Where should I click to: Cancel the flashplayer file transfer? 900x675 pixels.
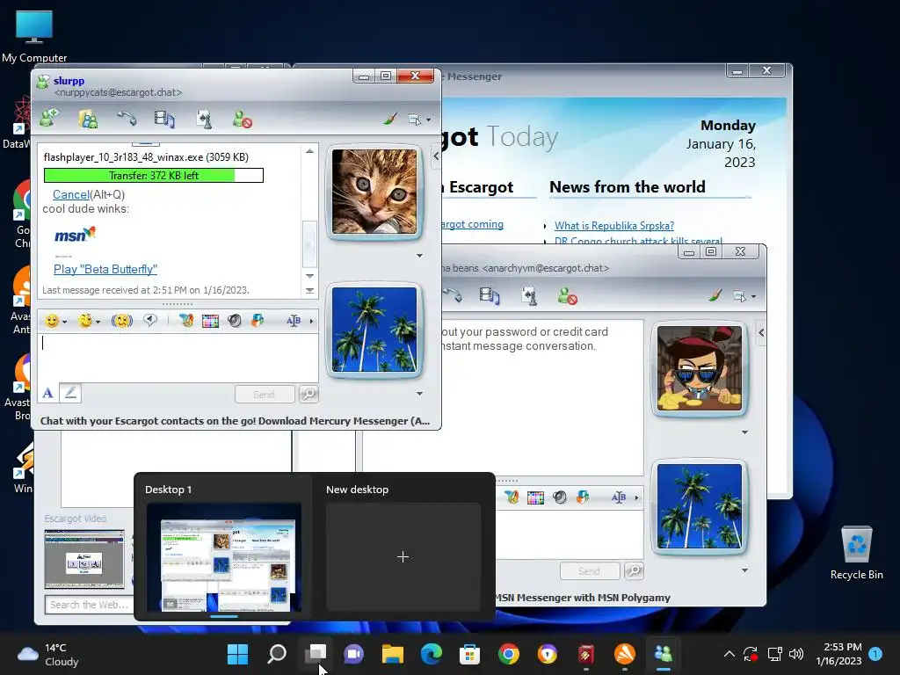[71, 194]
